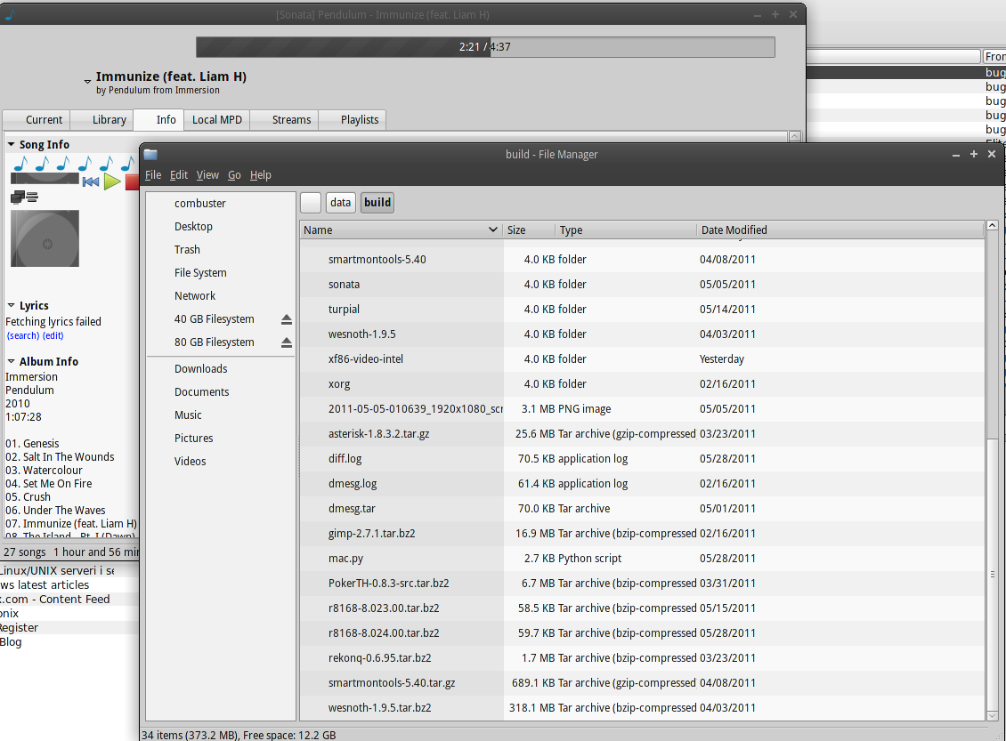Seek within the song progress bar
1006x741 pixels.
point(485,47)
